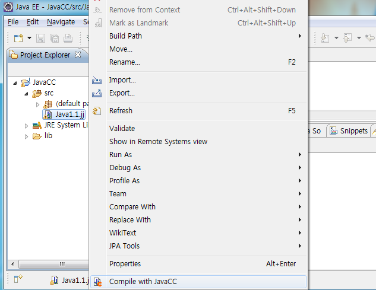
Task: Open the File menu
Action: click(13, 22)
